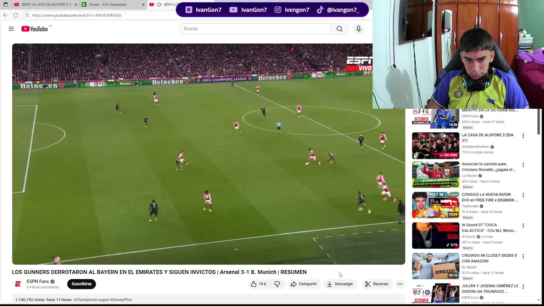Click scrollbar down arrow in recommendations

539,300
